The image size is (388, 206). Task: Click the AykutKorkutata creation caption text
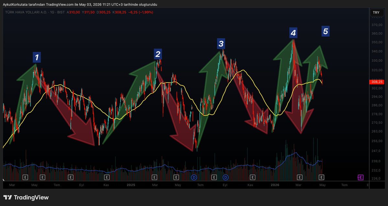(80, 5)
